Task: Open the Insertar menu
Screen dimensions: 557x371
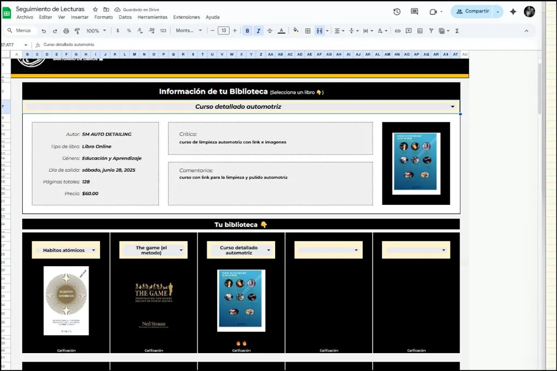Action: pos(79,17)
